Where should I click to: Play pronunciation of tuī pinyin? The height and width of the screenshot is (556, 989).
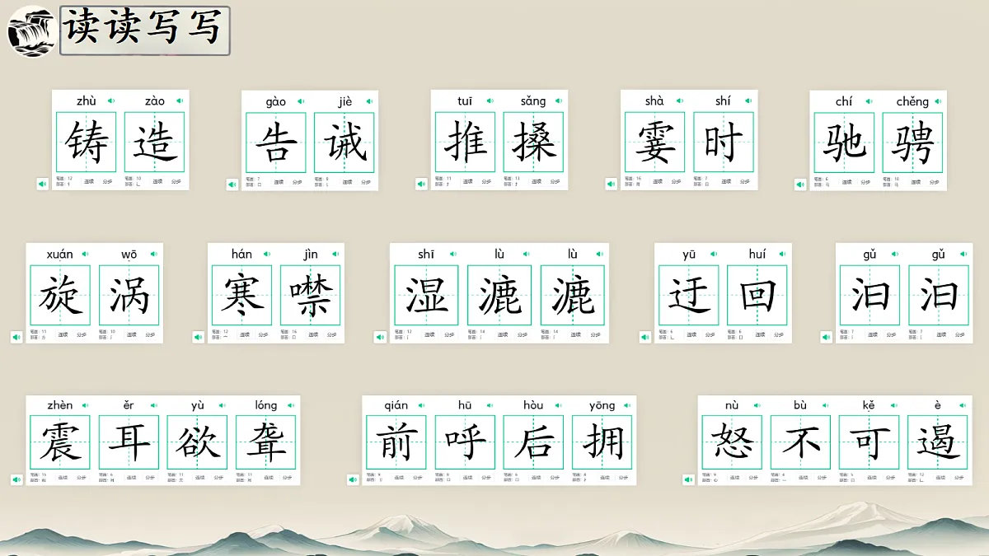point(490,101)
